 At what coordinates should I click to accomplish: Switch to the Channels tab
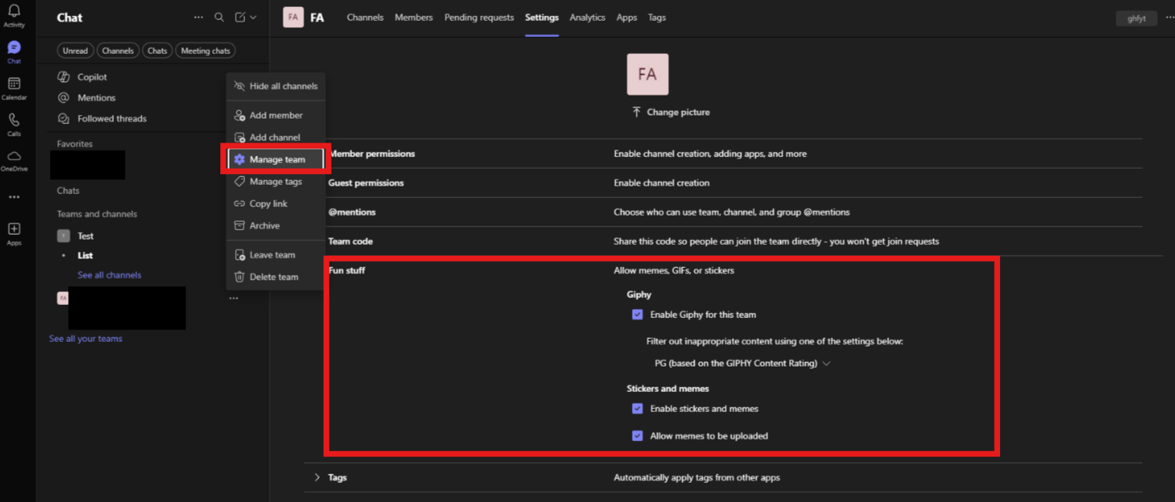365,17
